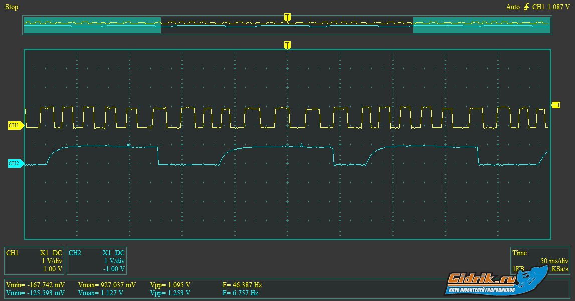Click the CH1 offset value 1.00 V
The image size is (575, 301).
tap(53, 269)
